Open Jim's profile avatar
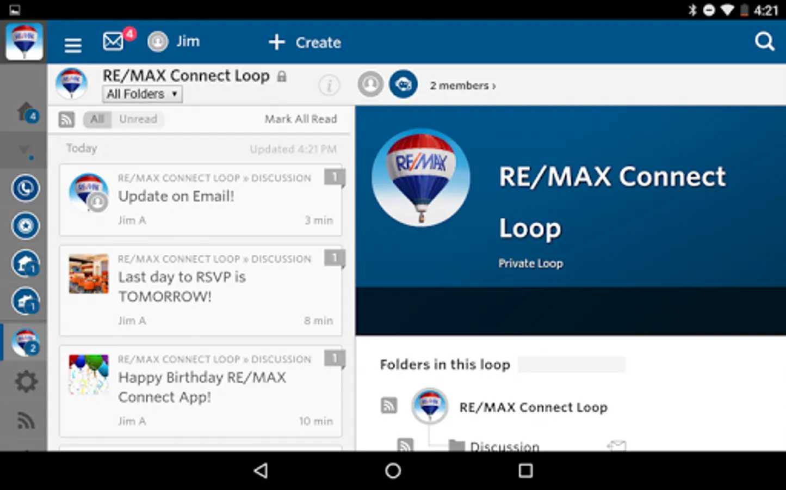Image resolution: width=786 pixels, height=490 pixels. (158, 42)
